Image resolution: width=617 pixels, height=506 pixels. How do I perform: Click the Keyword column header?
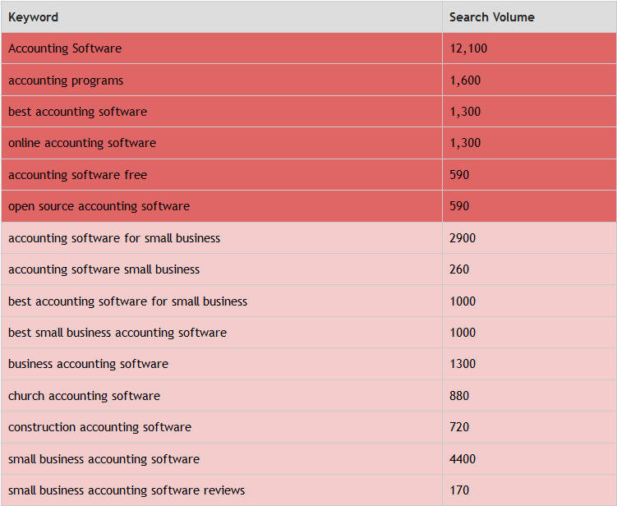coord(222,17)
